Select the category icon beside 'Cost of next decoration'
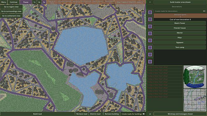The width and height of the screenshot is (207, 116). point(150,19)
